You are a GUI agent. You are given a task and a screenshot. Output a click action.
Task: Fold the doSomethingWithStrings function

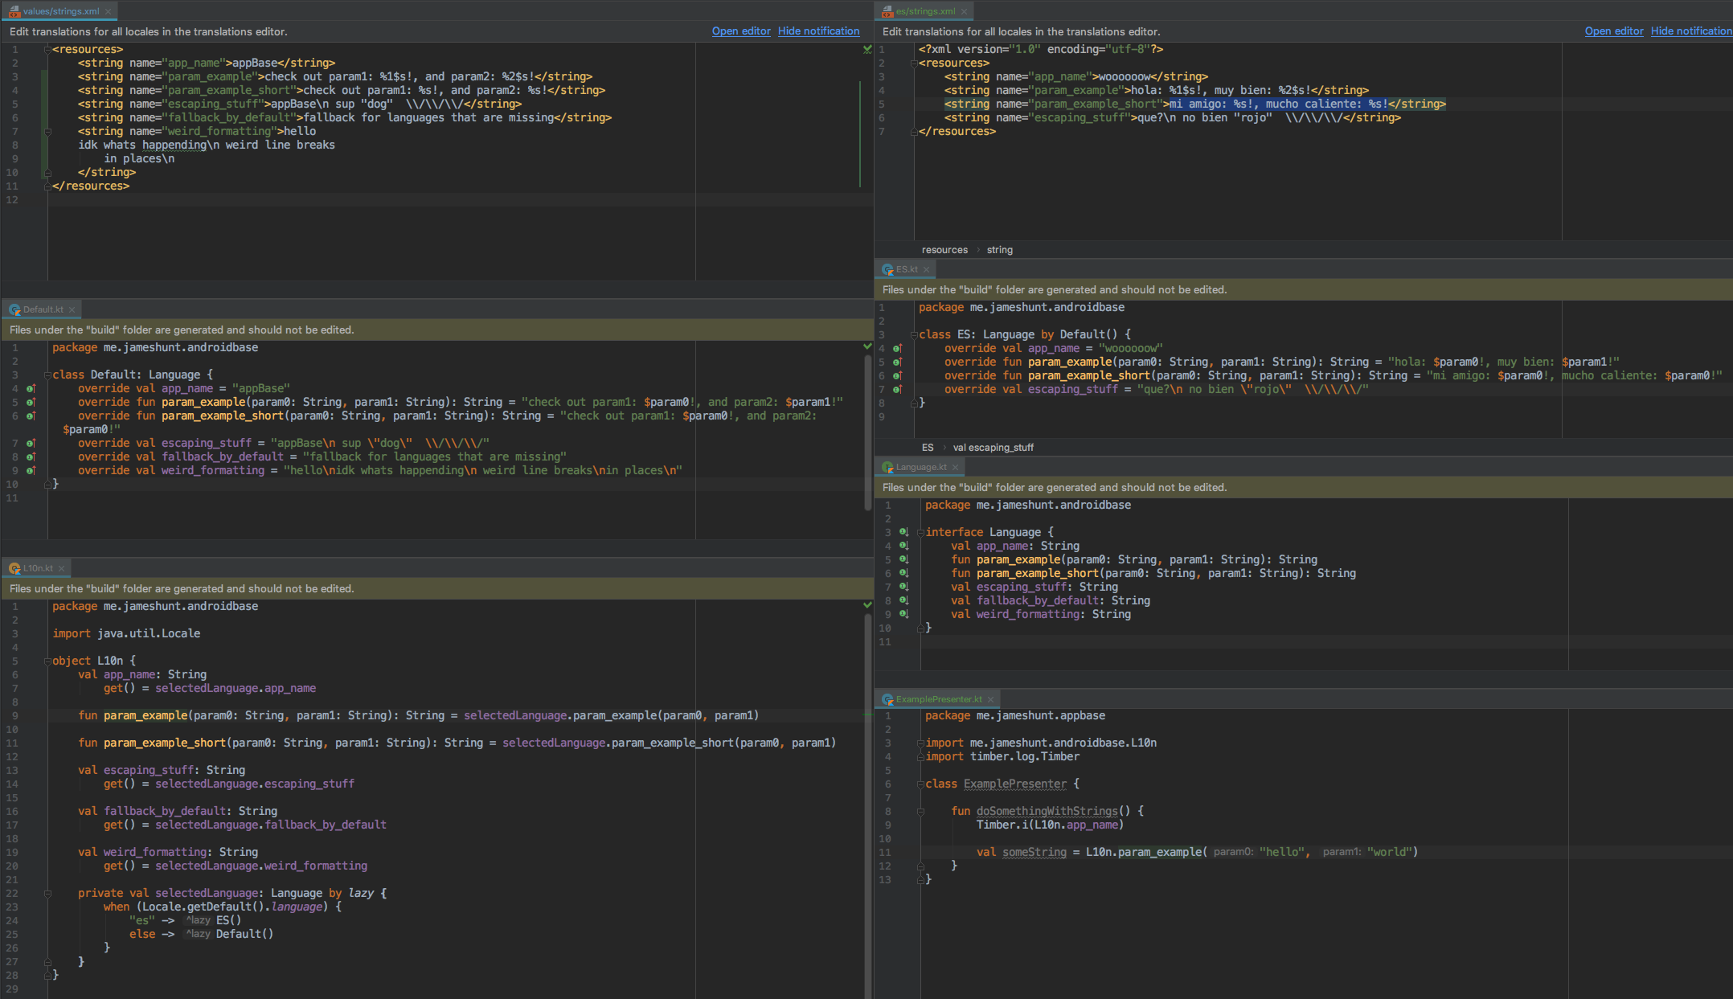(920, 811)
